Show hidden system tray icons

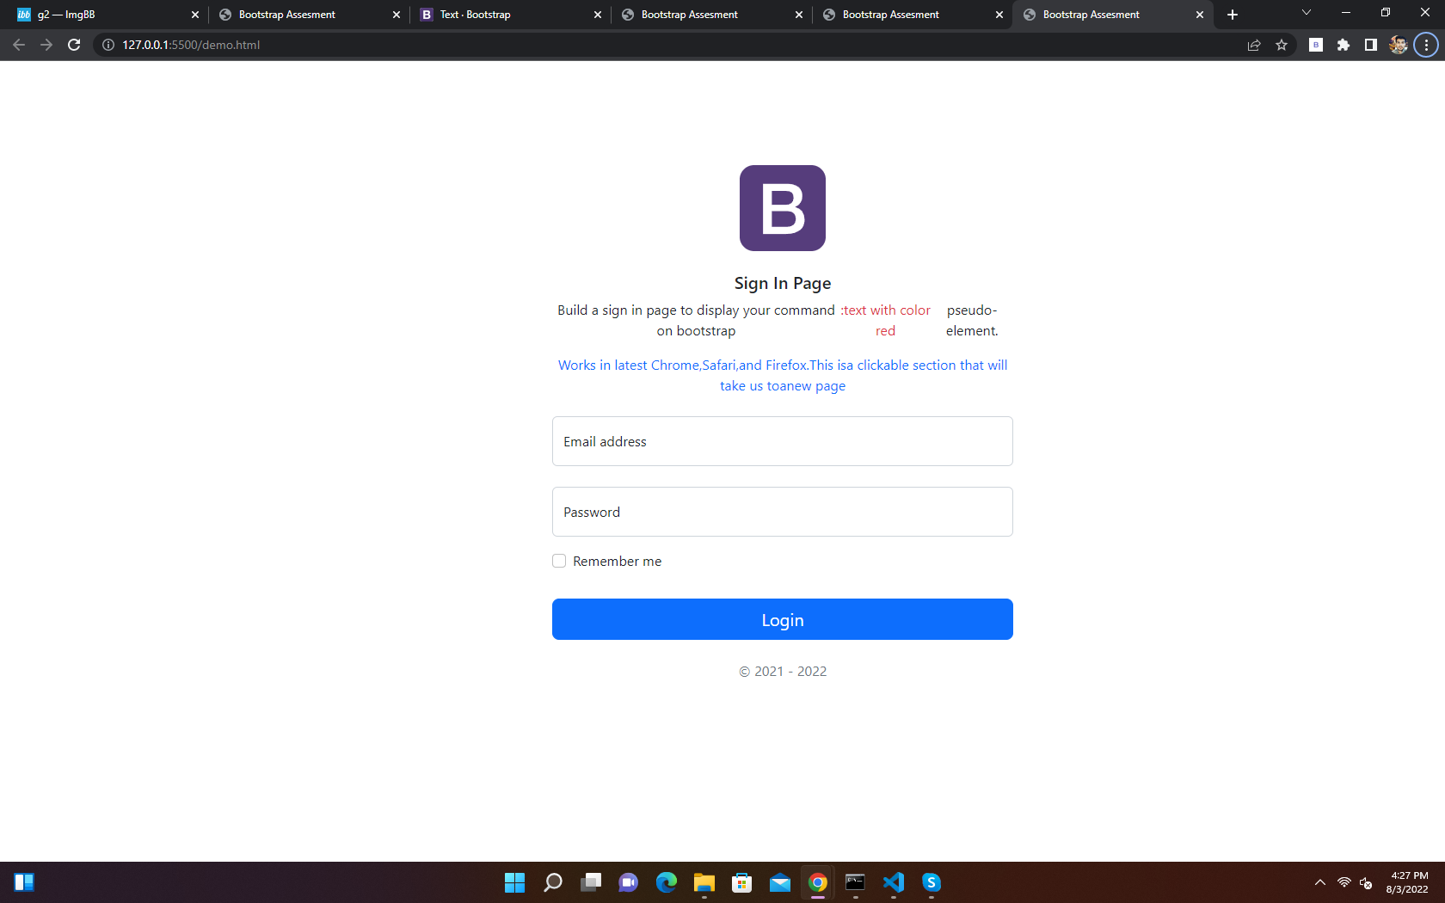[x=1320, y=882]
